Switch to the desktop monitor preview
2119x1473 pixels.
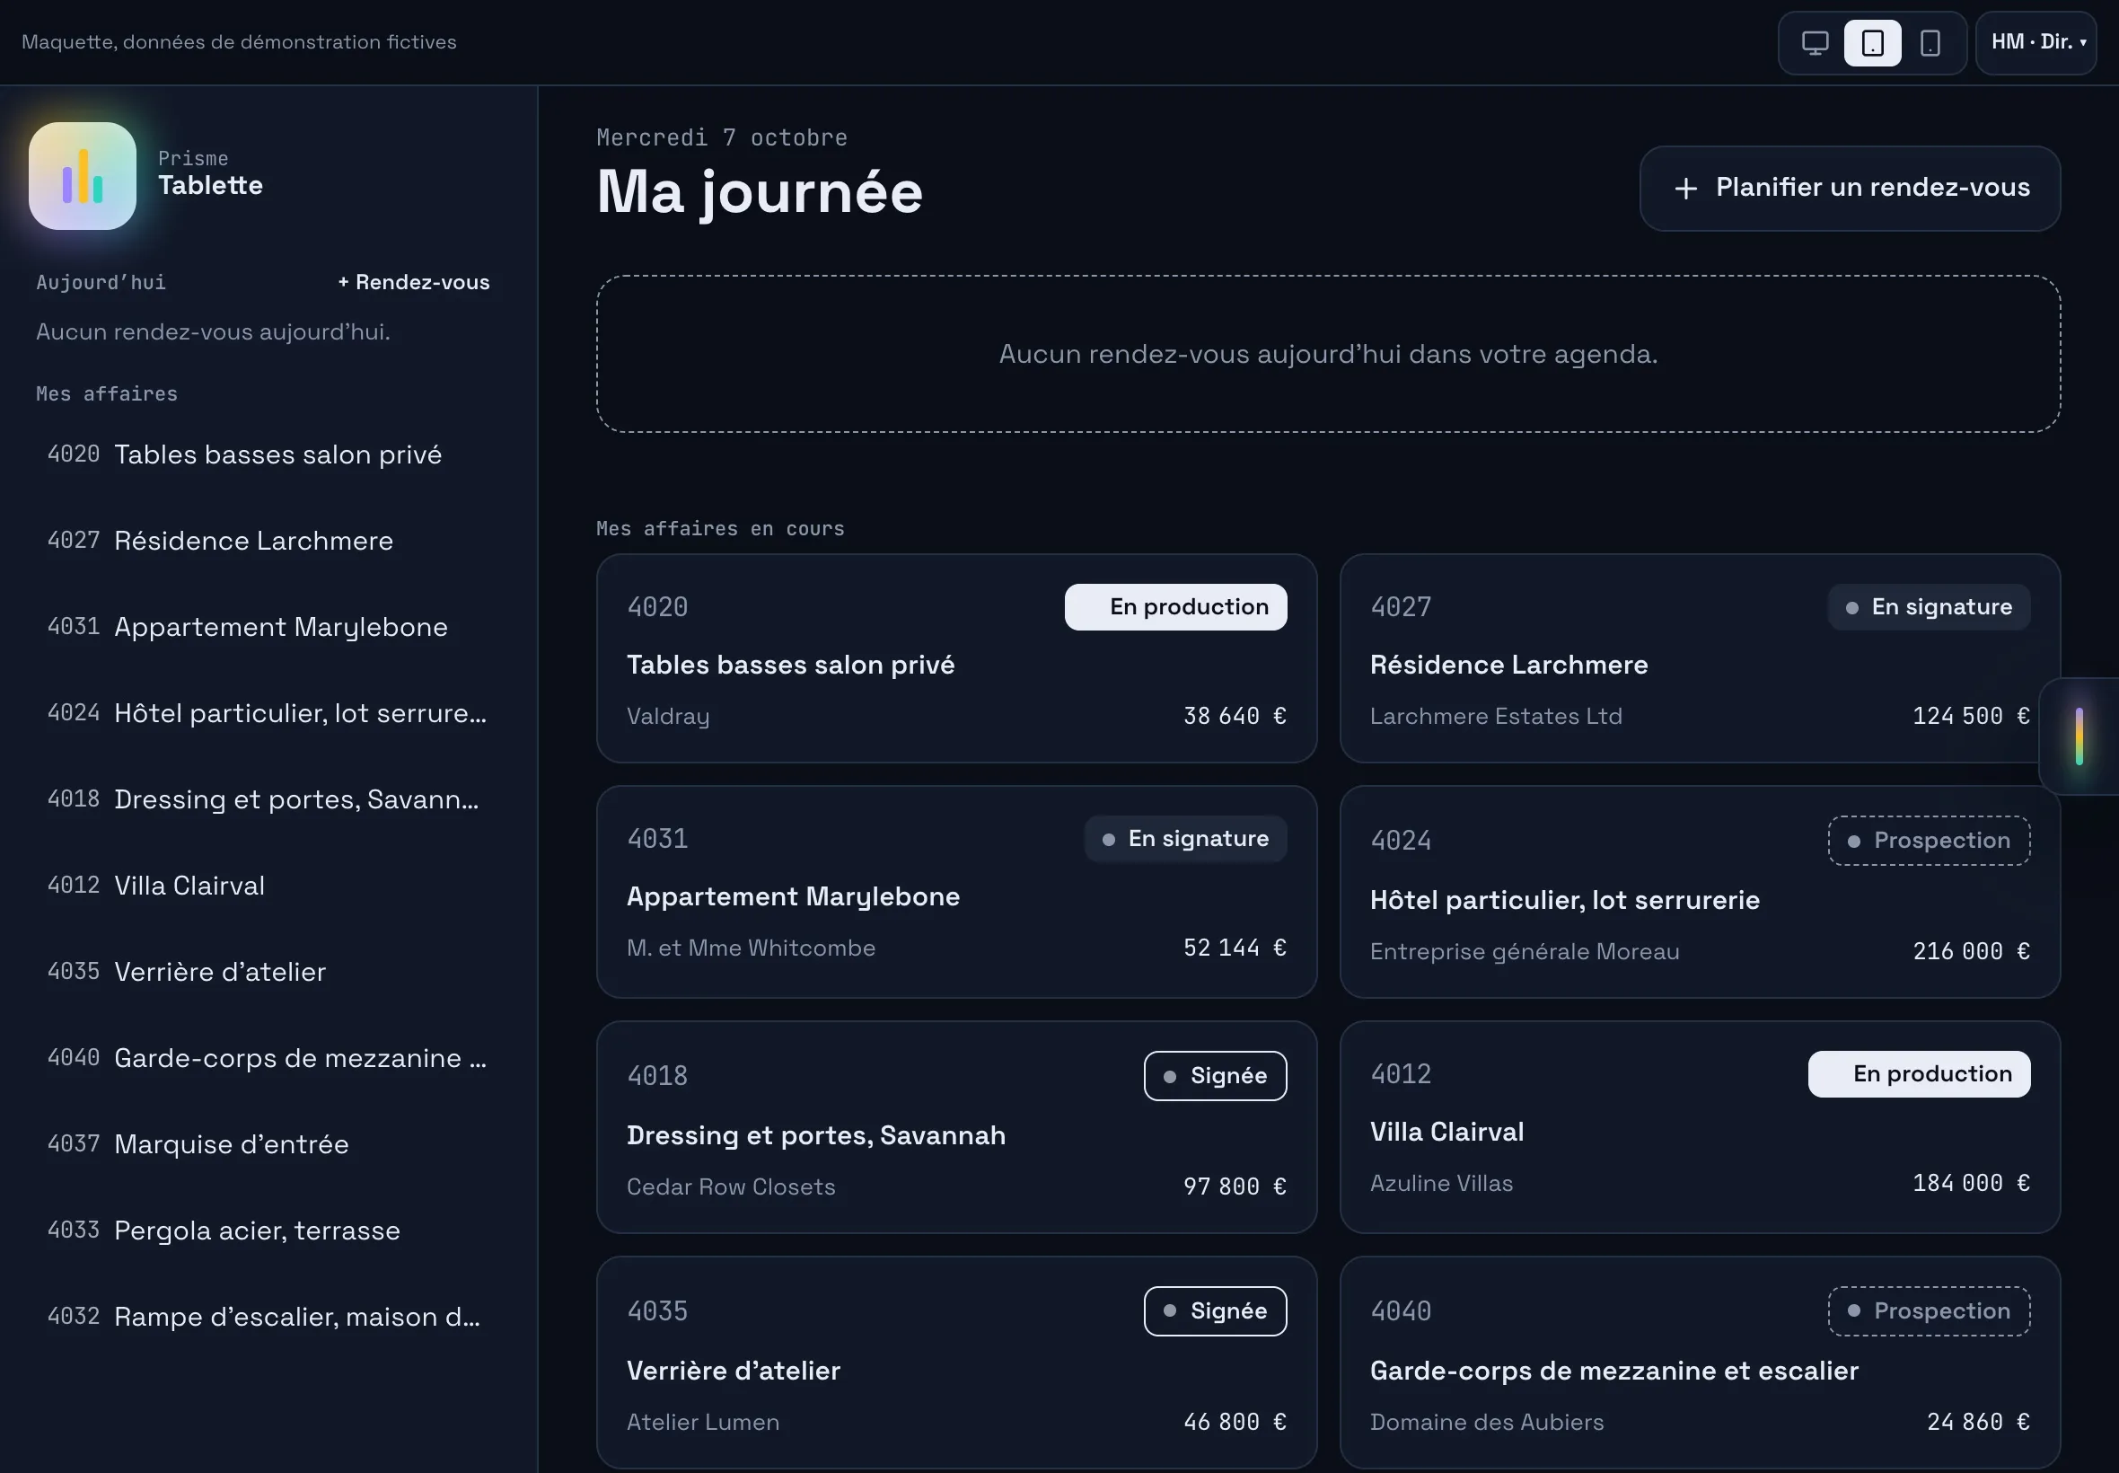1815,42
